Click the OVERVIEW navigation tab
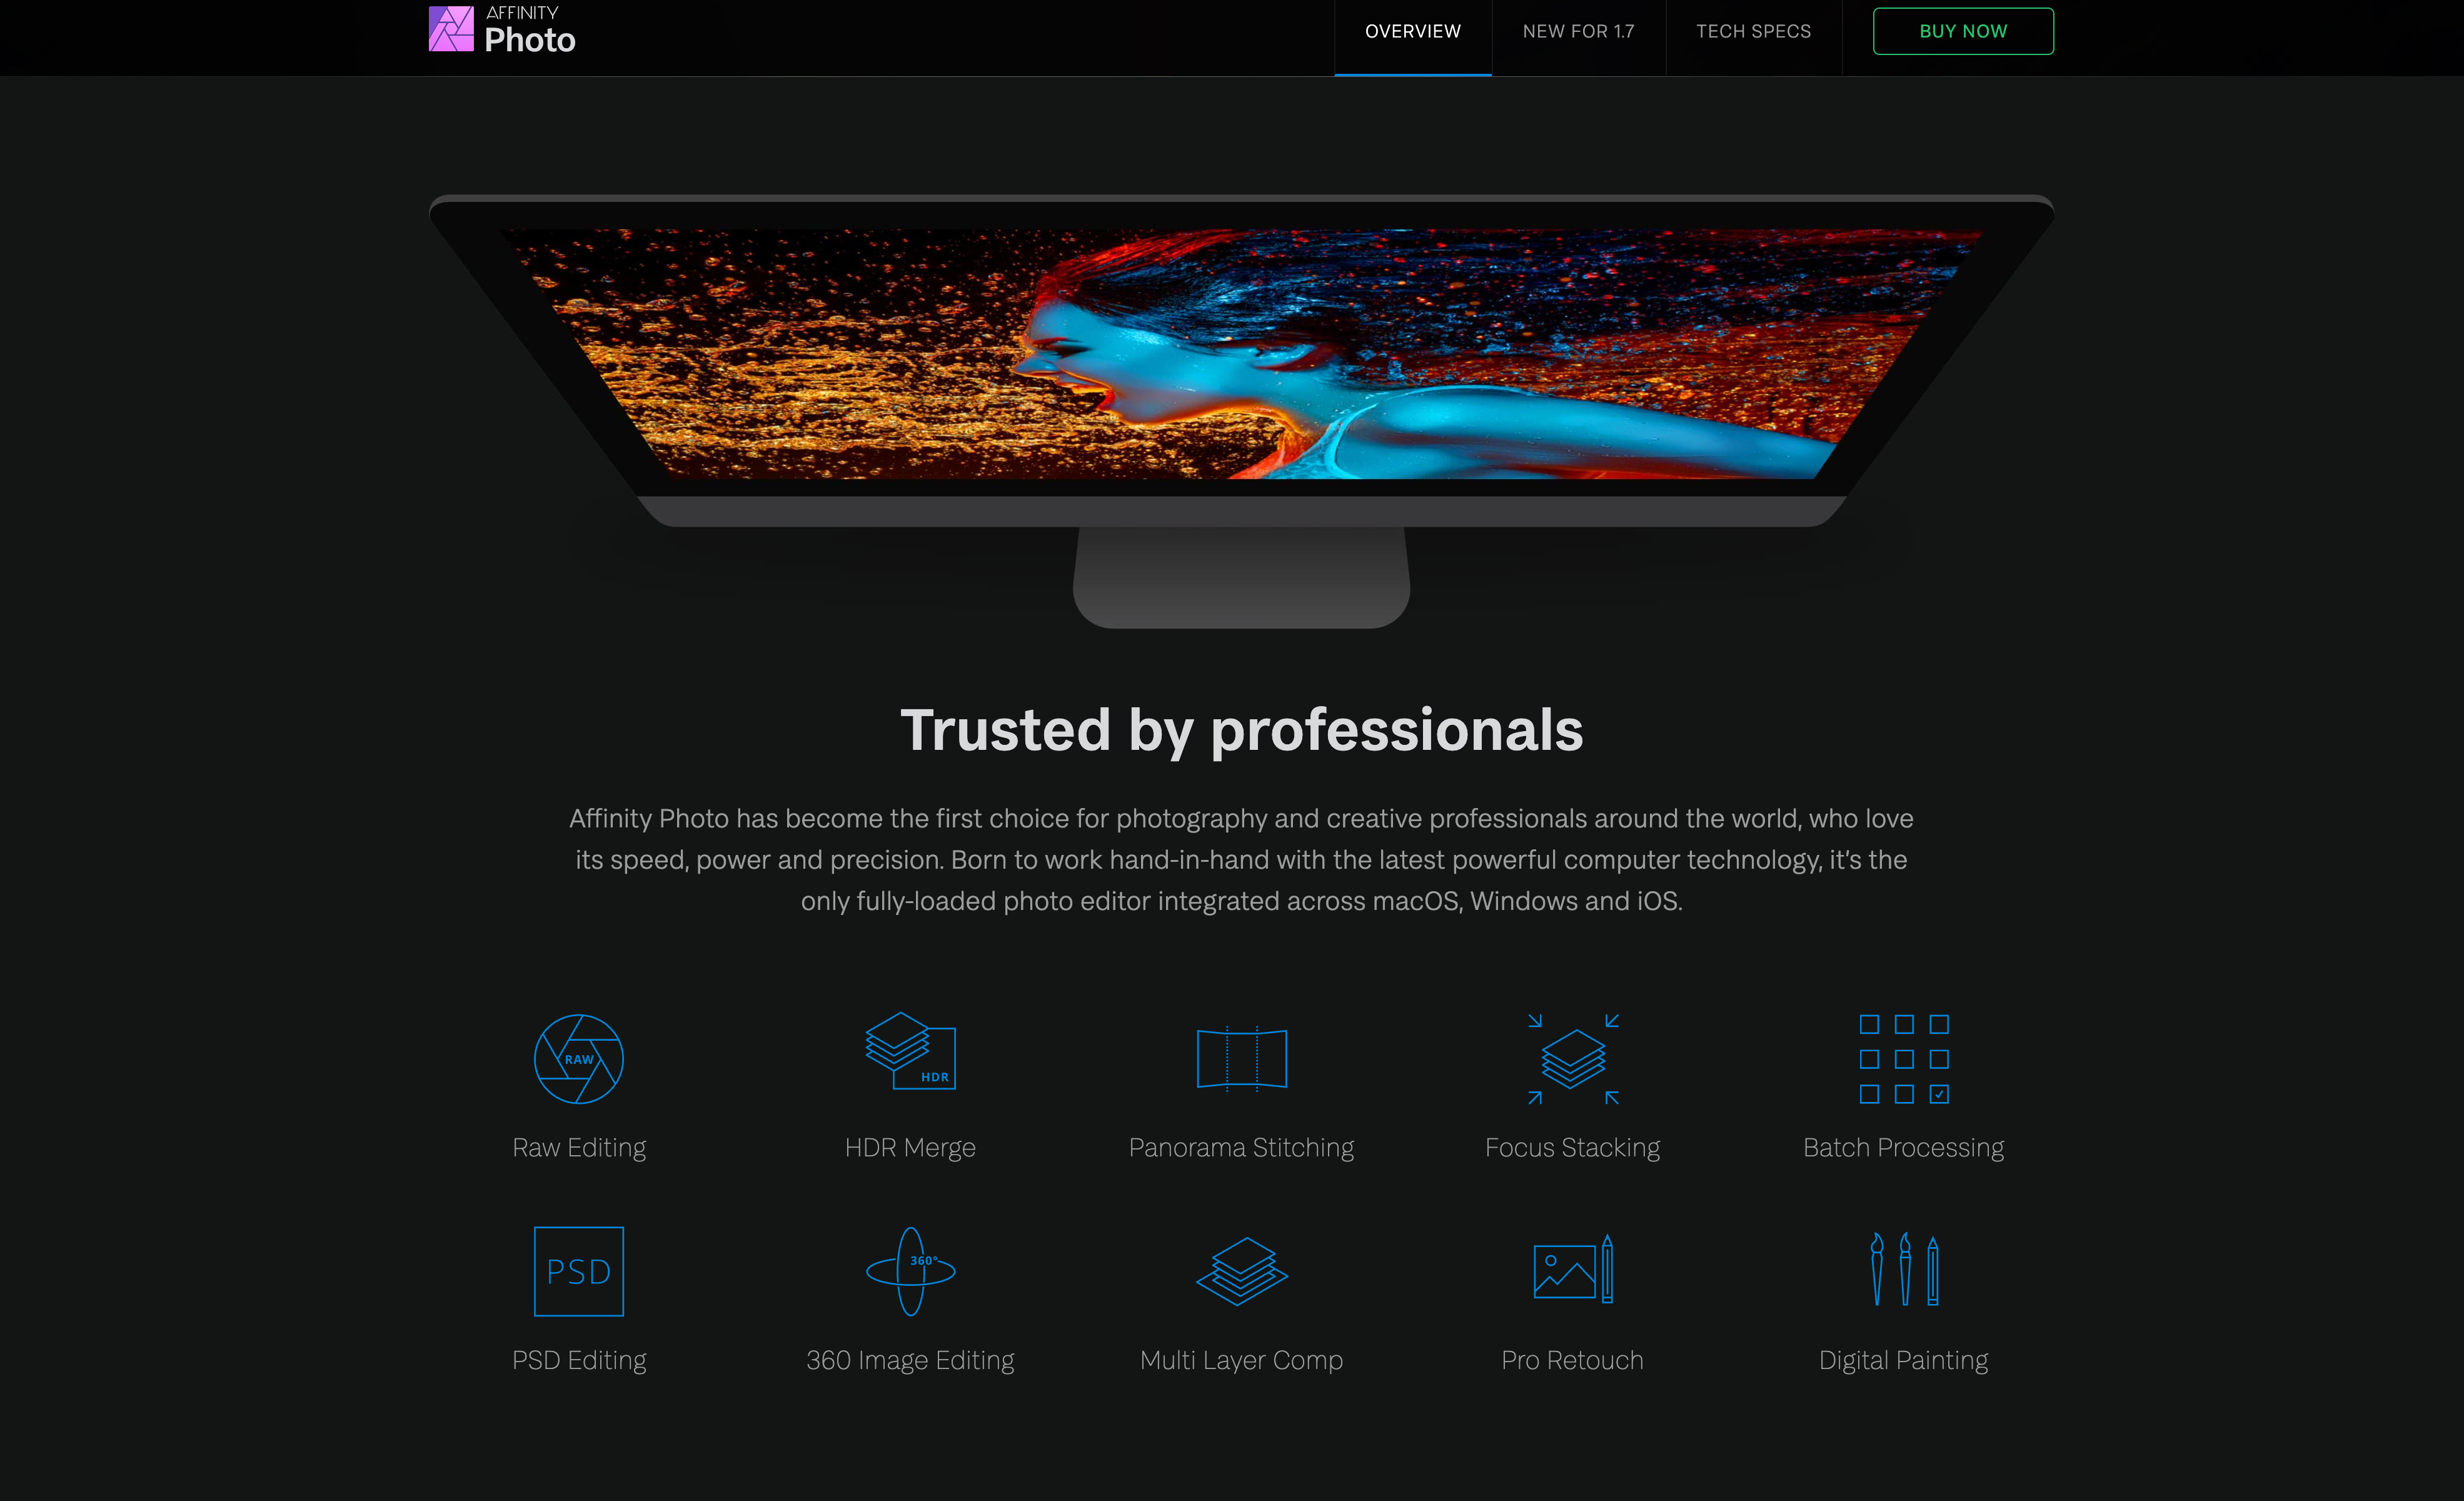 coord(1413,30)
